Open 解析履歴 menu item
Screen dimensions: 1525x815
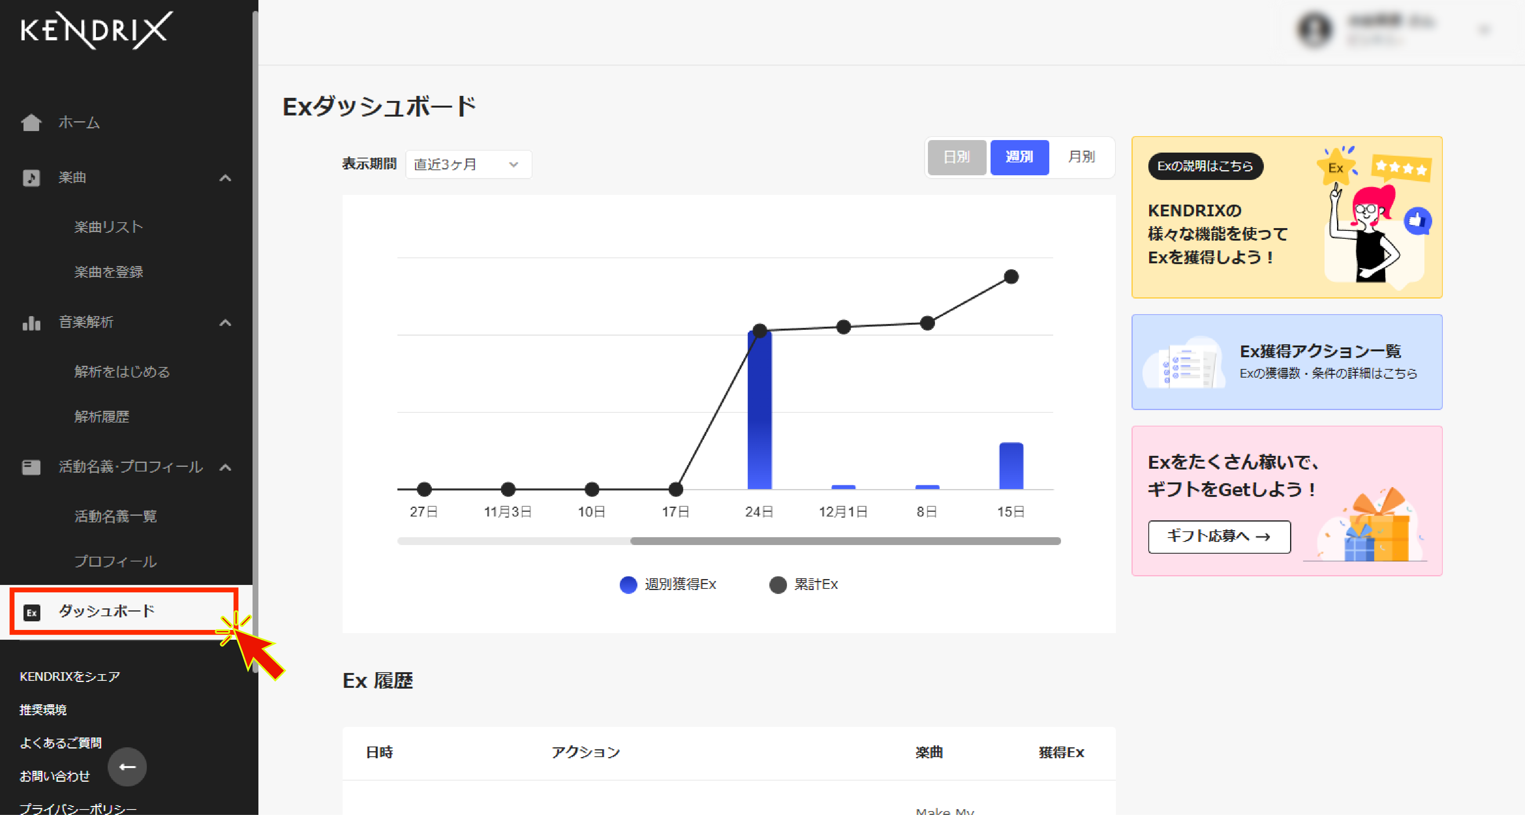(101, 417)
